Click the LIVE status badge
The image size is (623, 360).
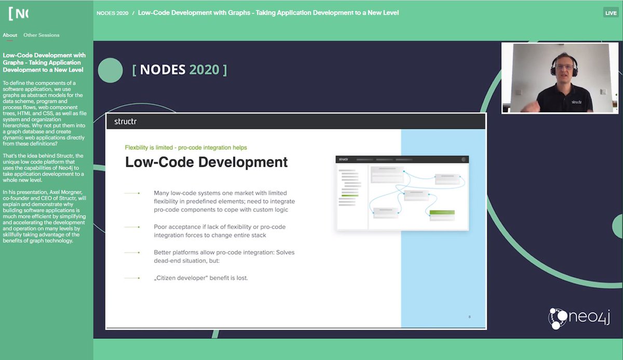pyautogui.click(x=611, y=13)
